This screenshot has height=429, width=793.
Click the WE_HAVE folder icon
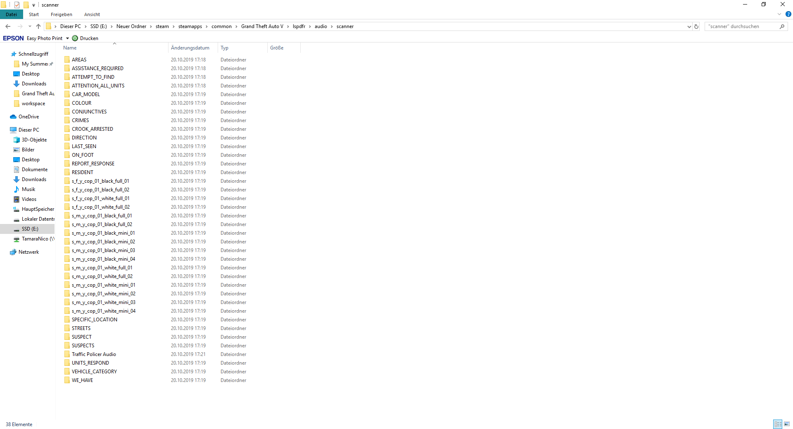pyautogui.click(x=67, y=380)
